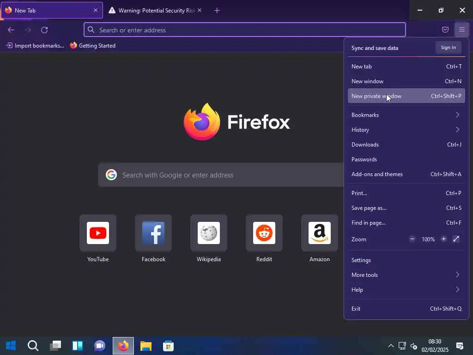
Task: Choose Find in page... menu item
Action: [406, 222]
